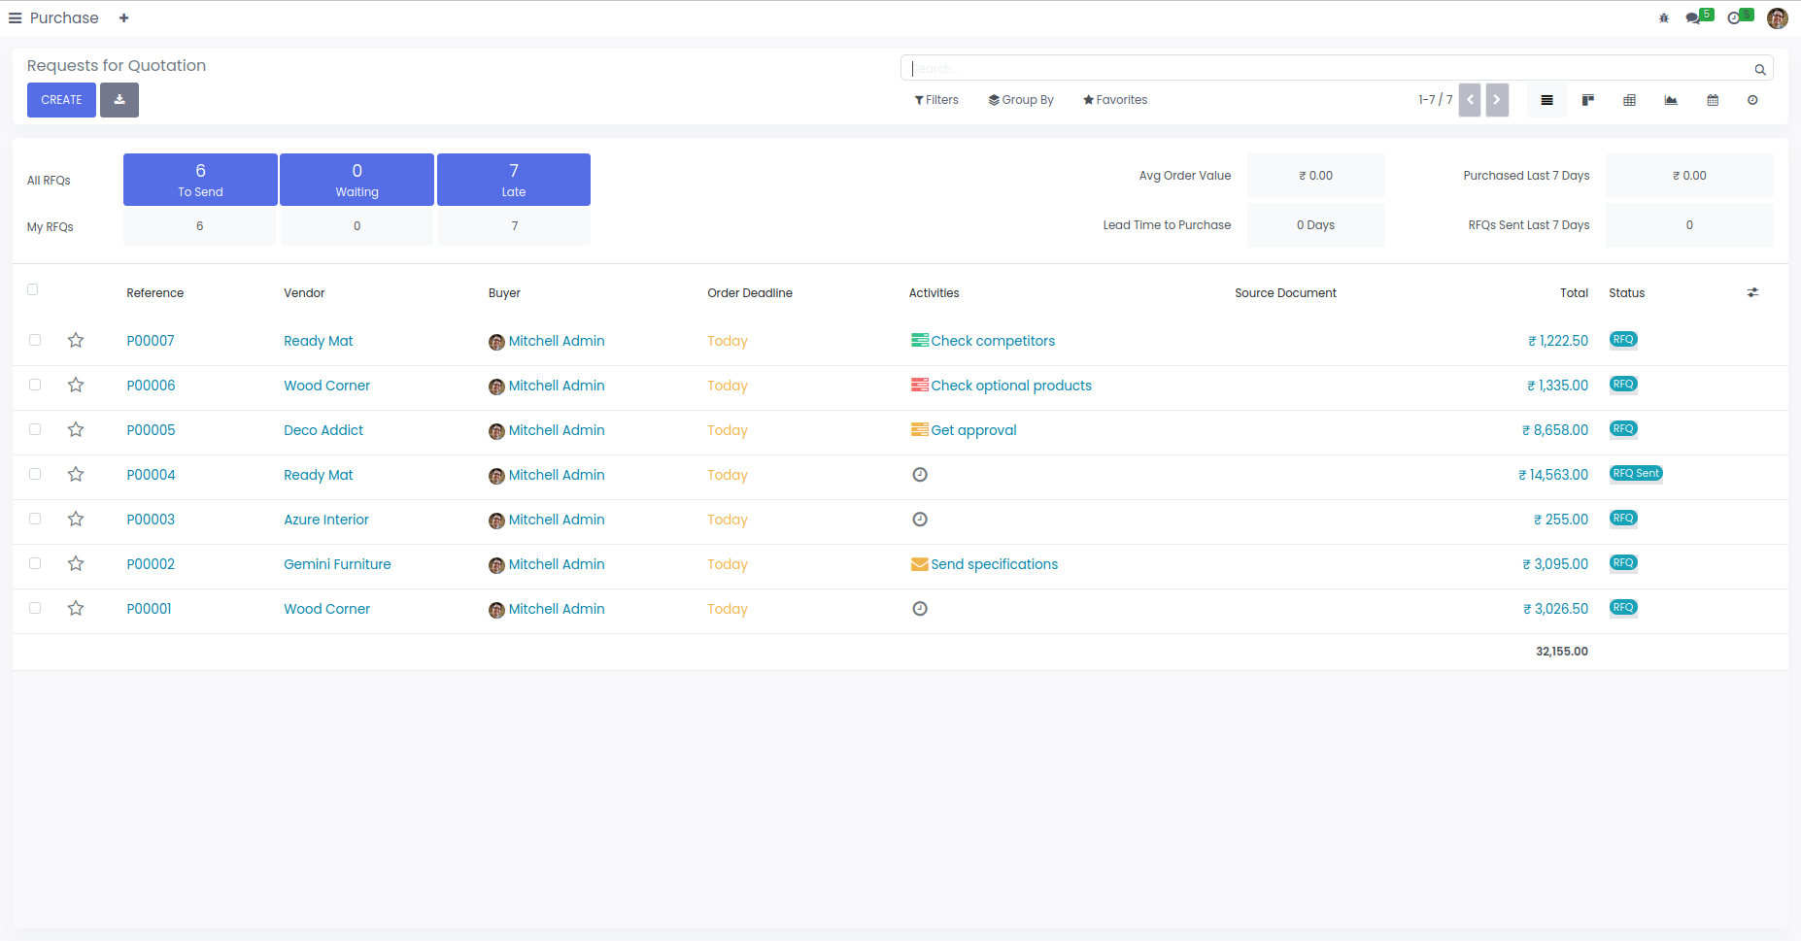
Task: Click the CREATE button
Action: (61, 100)
